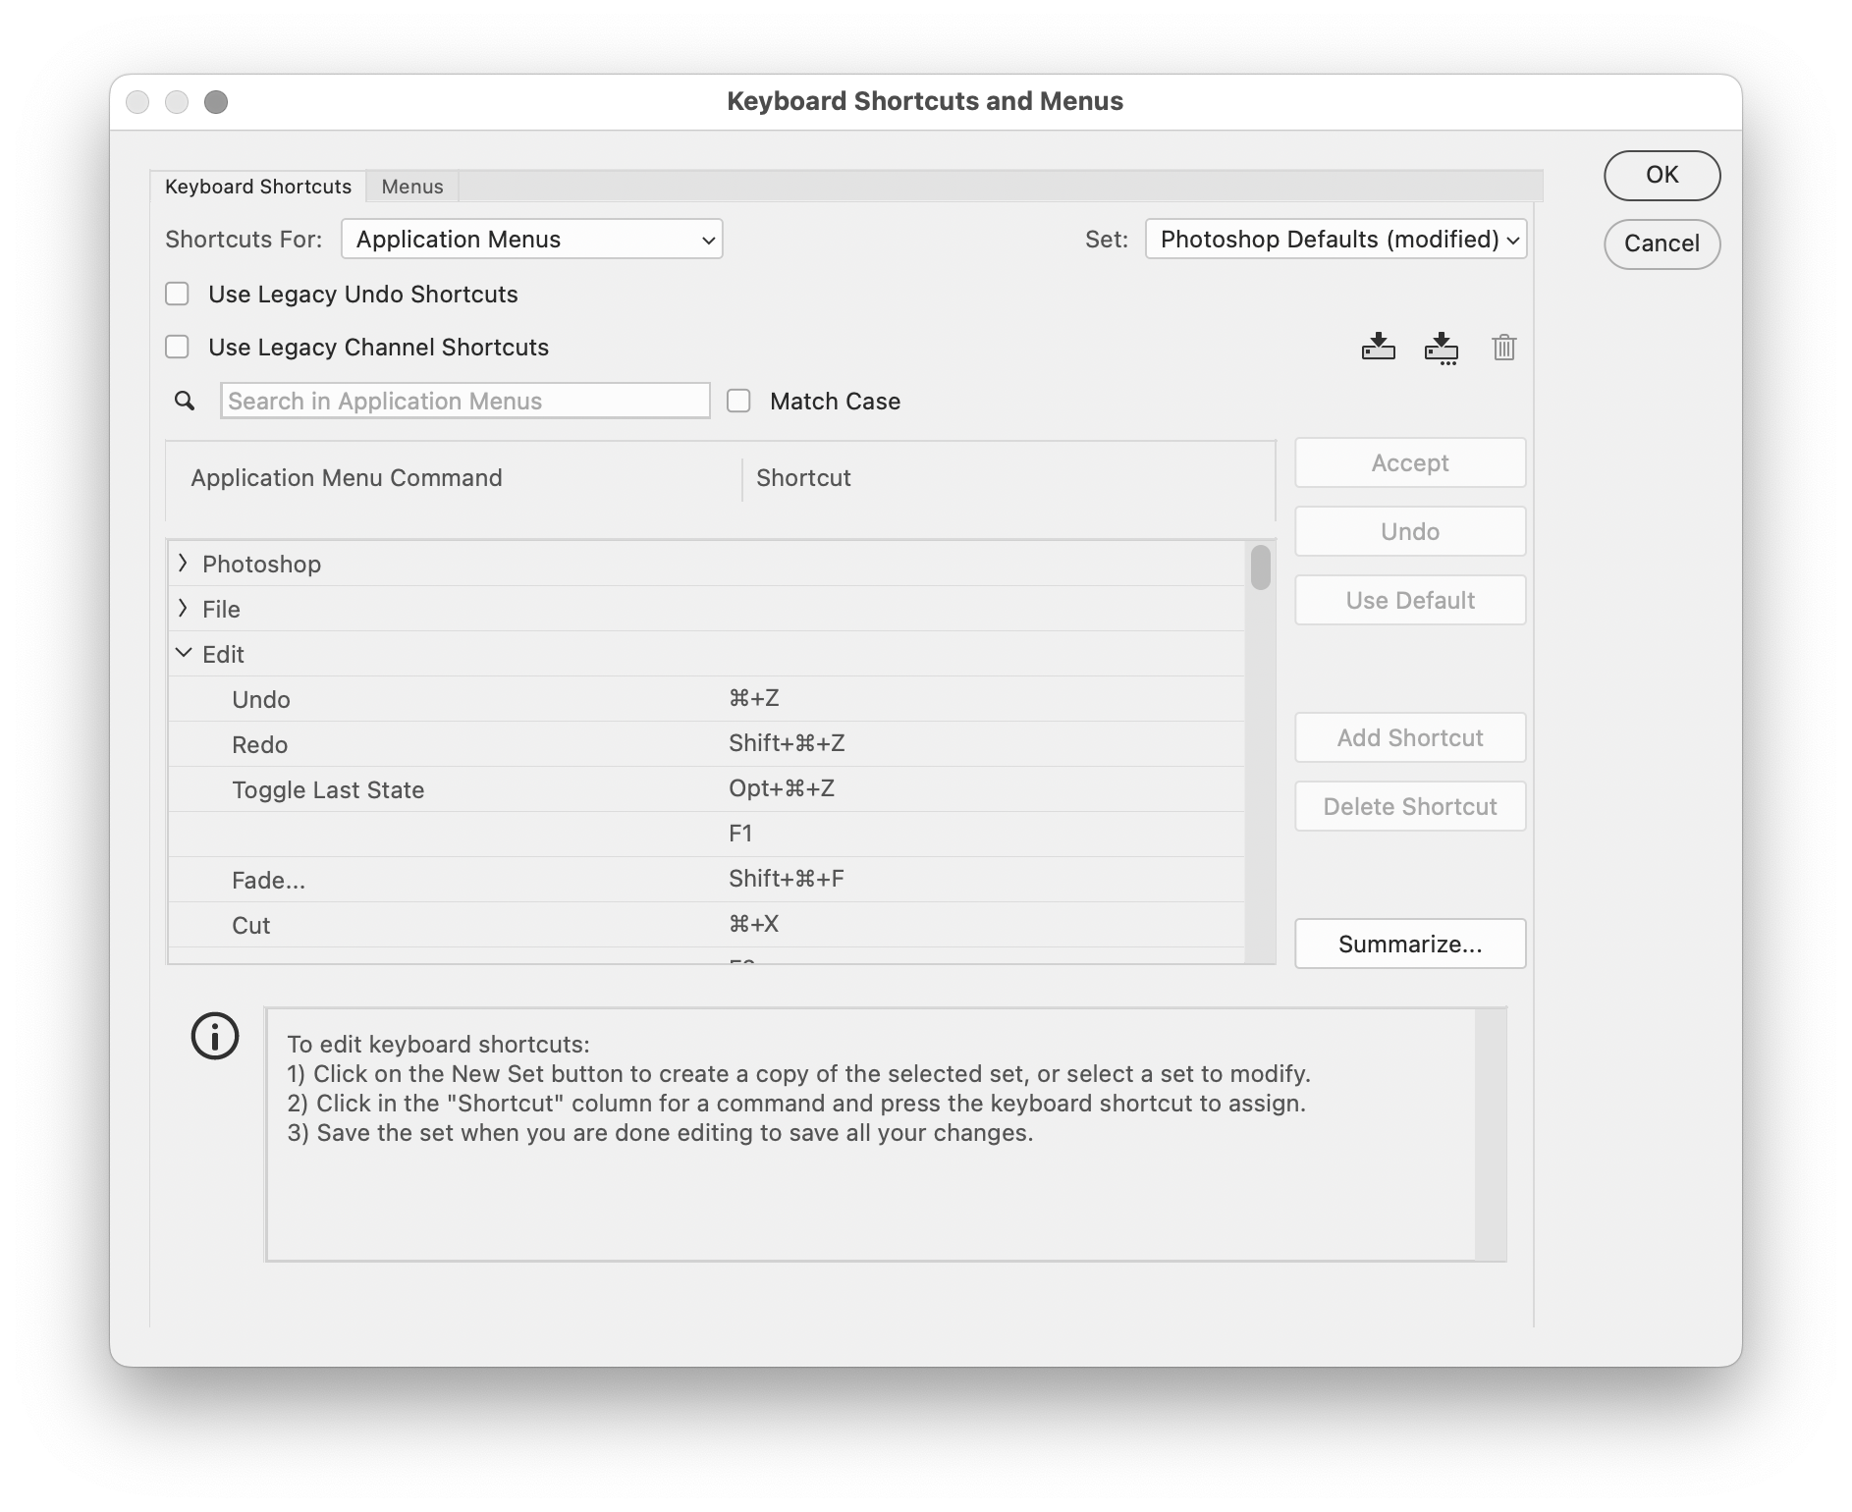Save the current shortcut set

click(x=1379, y=348)
